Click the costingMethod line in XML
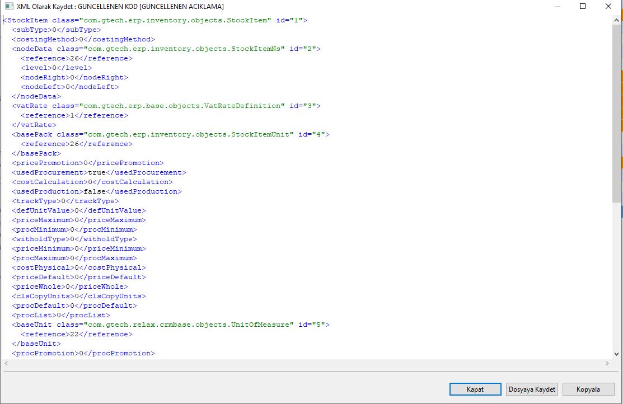The height and width of the screenshot is (404, 623). tap(83, 39)
